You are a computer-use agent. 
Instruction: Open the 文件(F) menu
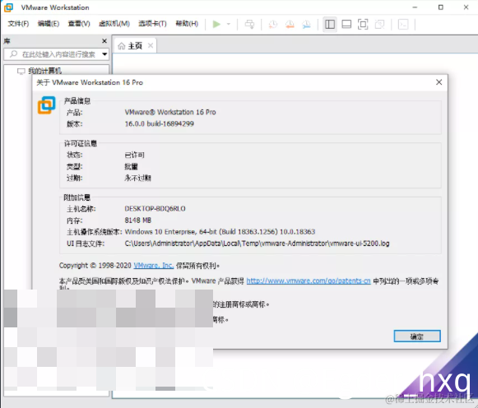(x=18, y=24)
